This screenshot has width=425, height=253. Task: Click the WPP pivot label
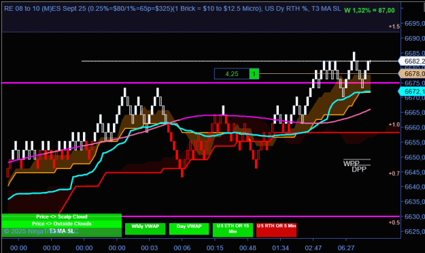coord(352,163)
